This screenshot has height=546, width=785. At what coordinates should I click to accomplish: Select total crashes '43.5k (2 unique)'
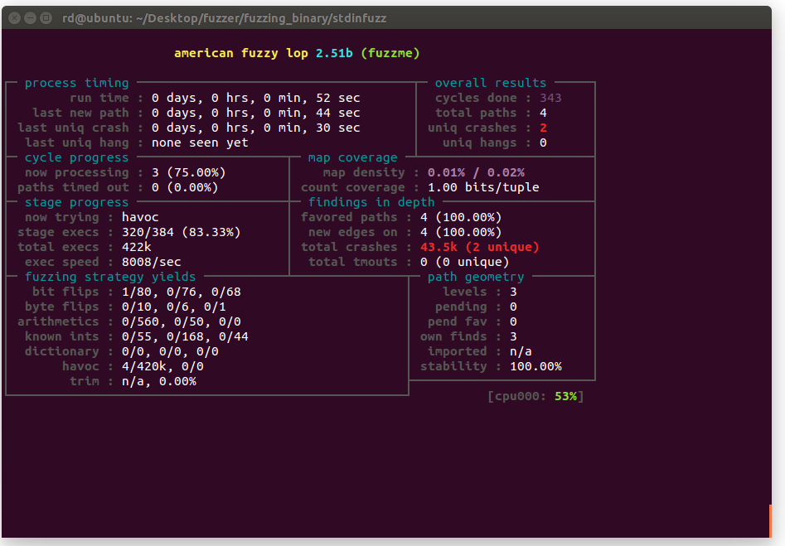pyautogui.click(x=480, y=247)
